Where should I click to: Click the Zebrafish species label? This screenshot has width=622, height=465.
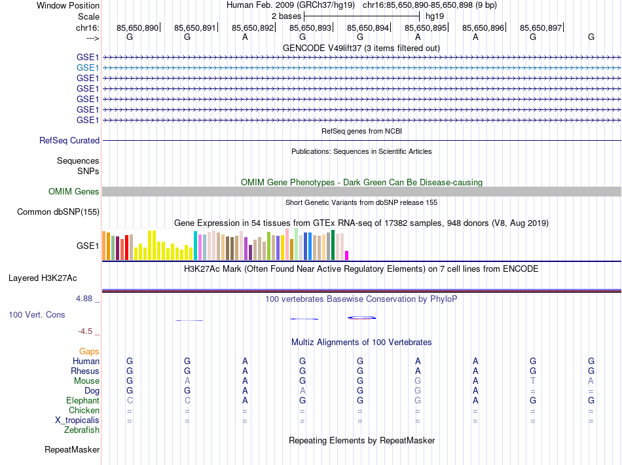tap(82, 430)
